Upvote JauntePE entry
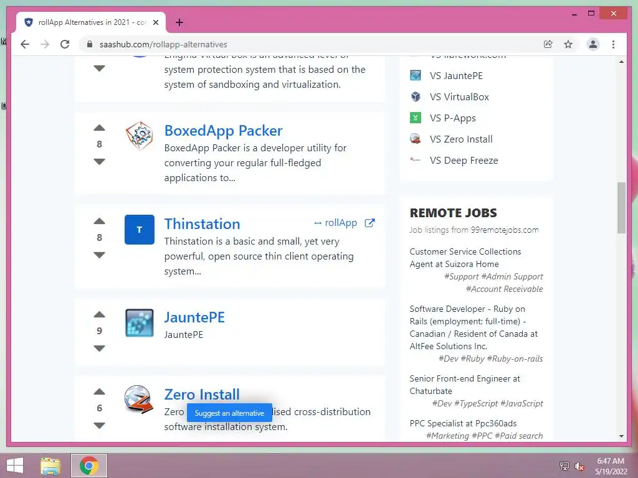Viewport: 638px width, 478px height. click(99, 314)
